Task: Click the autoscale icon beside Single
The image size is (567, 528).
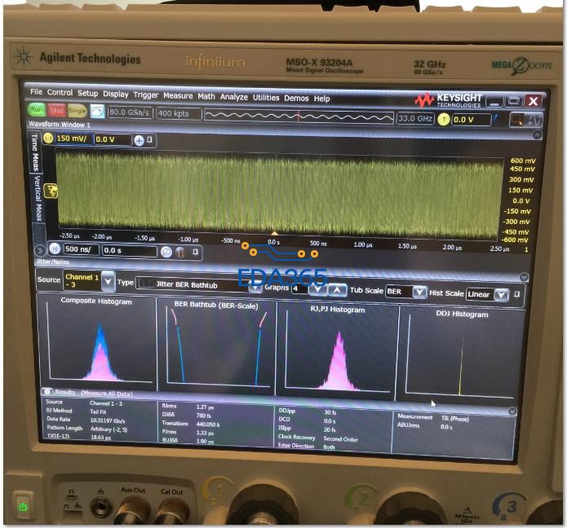Action: [x=97, y=112]
